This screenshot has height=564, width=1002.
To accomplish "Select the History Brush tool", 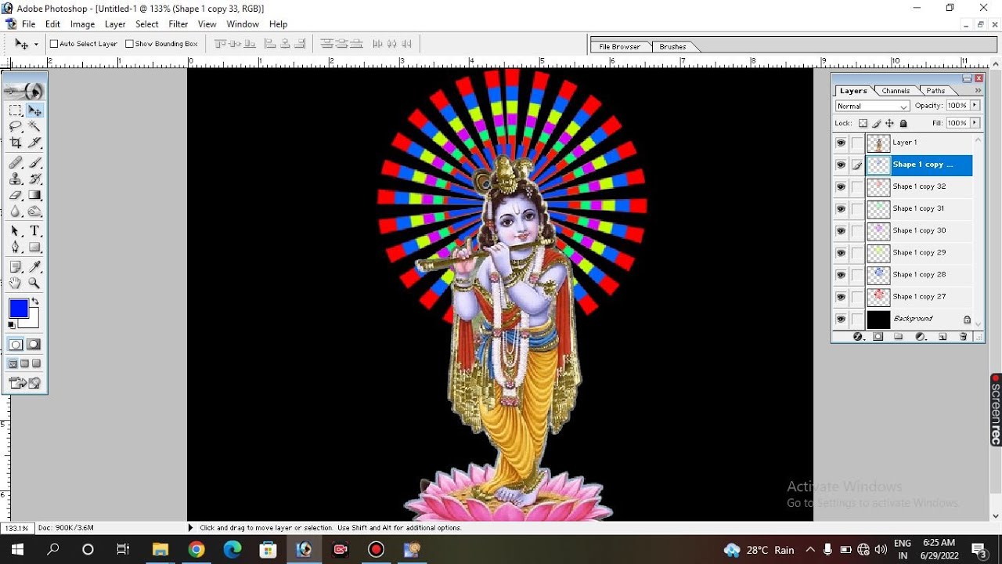I will pos(34,179).
